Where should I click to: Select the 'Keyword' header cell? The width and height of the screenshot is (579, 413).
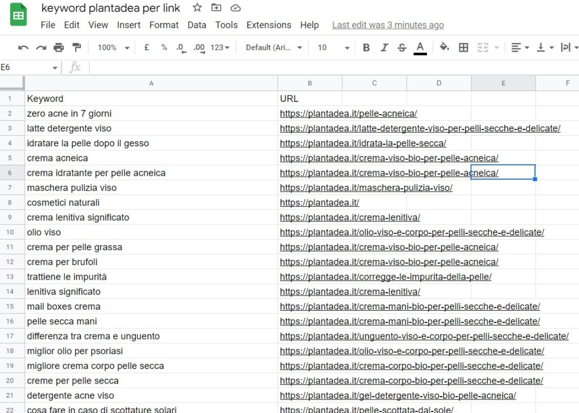point(151,98)
